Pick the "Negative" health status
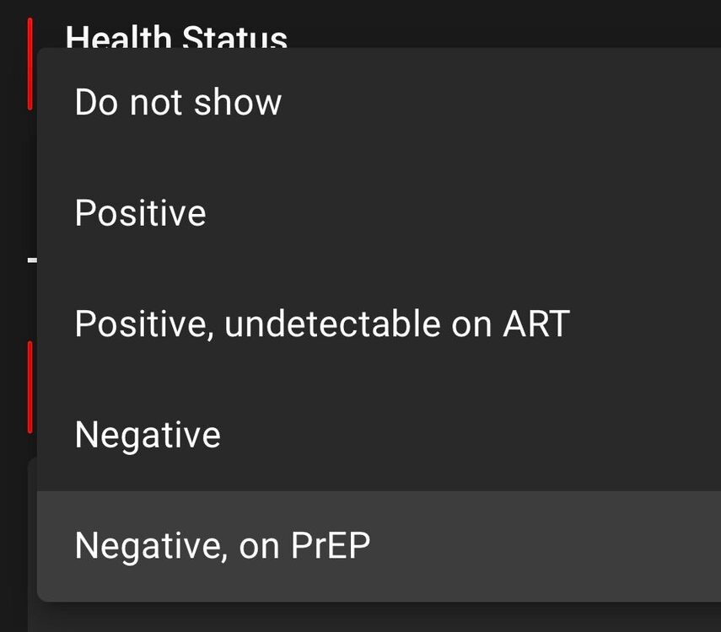Image resolution: width=721 pixels, height=632 pixels. pos(148,436)
